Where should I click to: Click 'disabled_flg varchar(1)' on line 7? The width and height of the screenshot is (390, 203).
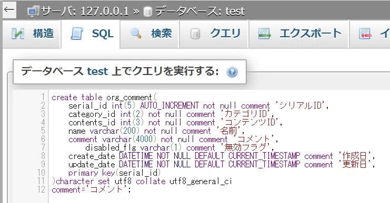coord(134,148)
